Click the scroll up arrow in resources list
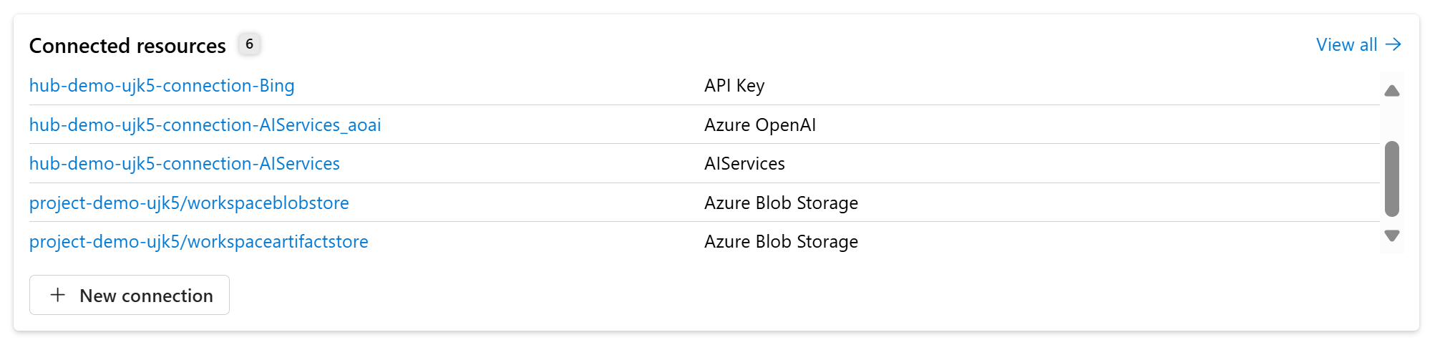Screen dimensions: 1435x345 [x=1391, y=91]
